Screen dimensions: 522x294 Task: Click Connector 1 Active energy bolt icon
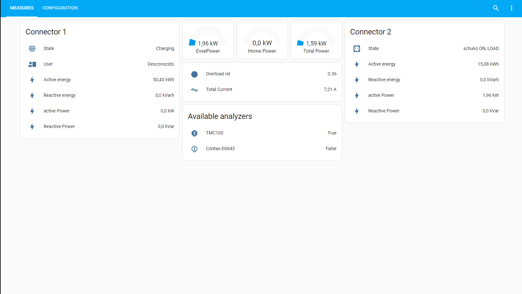point(32,80)
